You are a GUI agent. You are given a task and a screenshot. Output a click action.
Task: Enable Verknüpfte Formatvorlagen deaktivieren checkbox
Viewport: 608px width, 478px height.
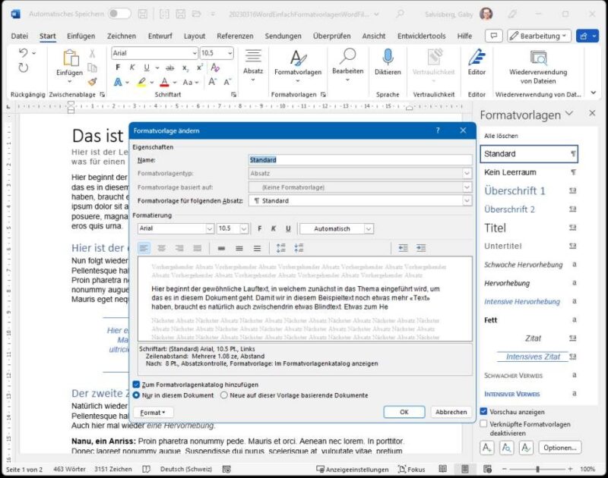coord(484,423)
